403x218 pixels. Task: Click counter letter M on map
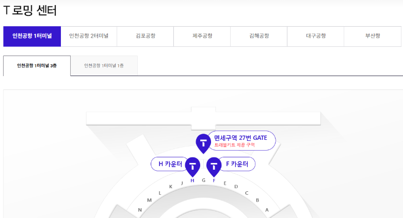(x=149, y=201)
